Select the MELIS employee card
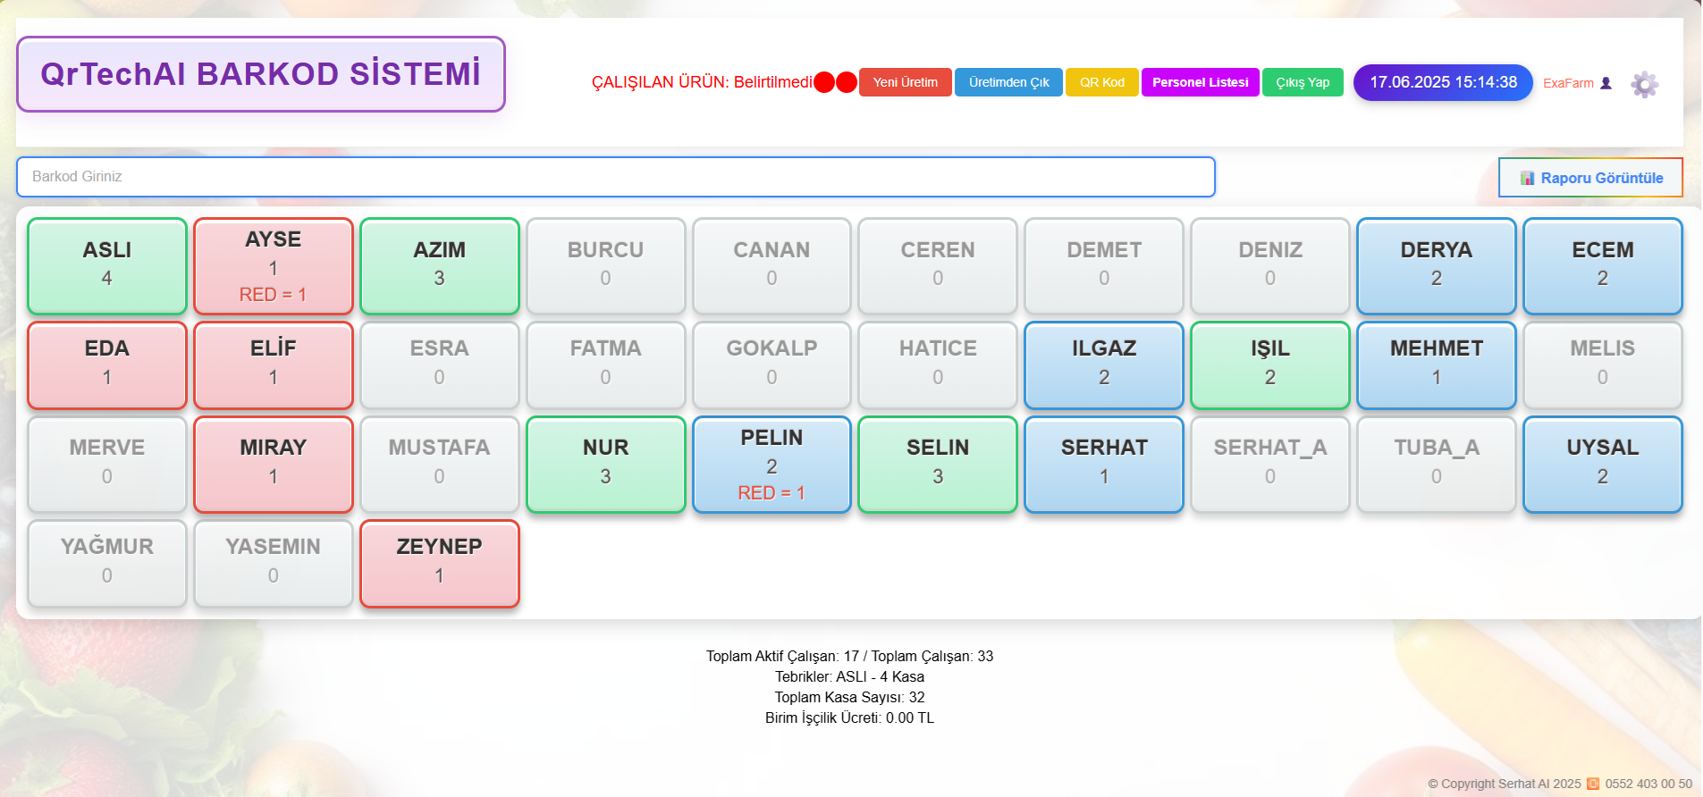This screenshot has height=797, width=1703. click(x=1603, y=365)
